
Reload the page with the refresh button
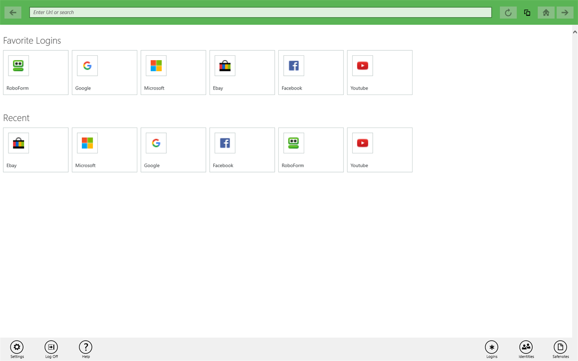click(508, 12)
